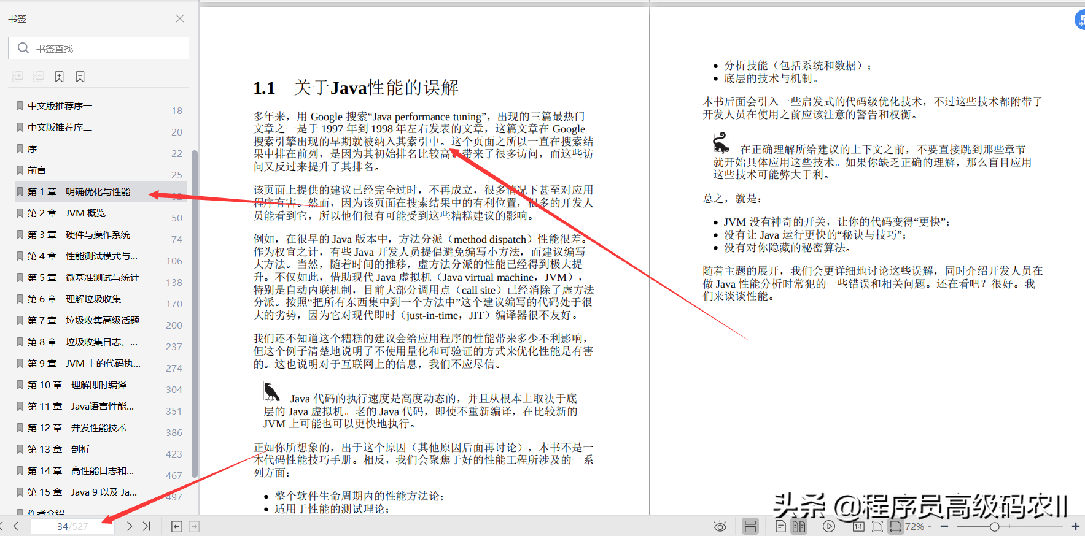Jump to 第 10 章 理解即时编译
The height and width of the screenshot is (536, 1085).
click(x=77, y=385)
